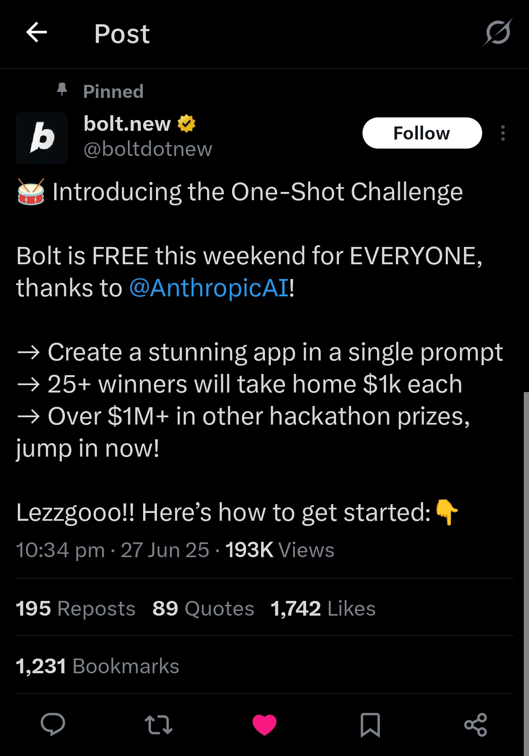Image resolution: width=529 pixels, height=756 pixels.
Task: View the 195 Reposts list
Action: (x=76, y=608)
